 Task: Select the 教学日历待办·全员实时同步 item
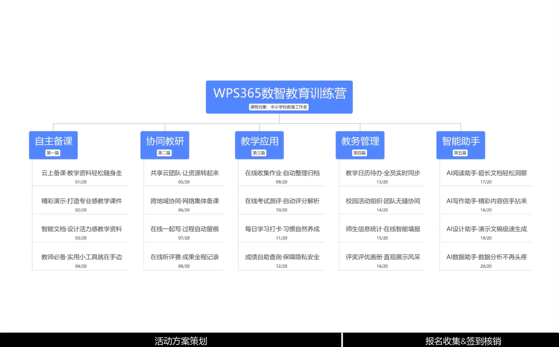coord(383,173)
